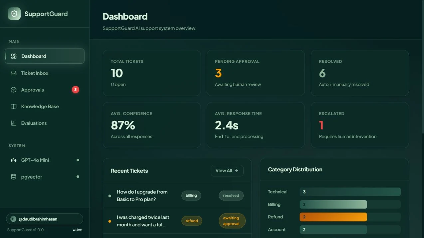Open ticket "How do I upgrade from Basic to Pro plan?"
This screenshot has width=424, height=238.
pyautogui.click(x=177, y=196)
